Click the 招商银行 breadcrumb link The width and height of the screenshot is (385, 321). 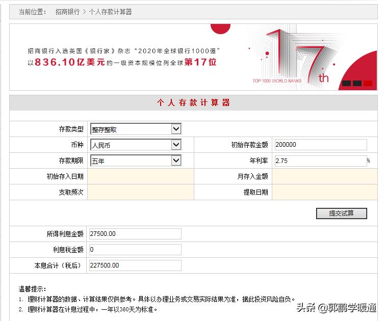67,12
